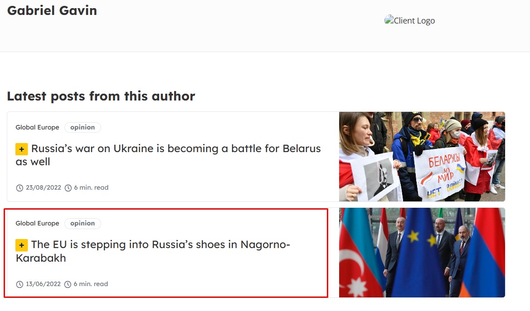
Task: Click the 23/08/2022 publication date
Action: tap(44, 187)
